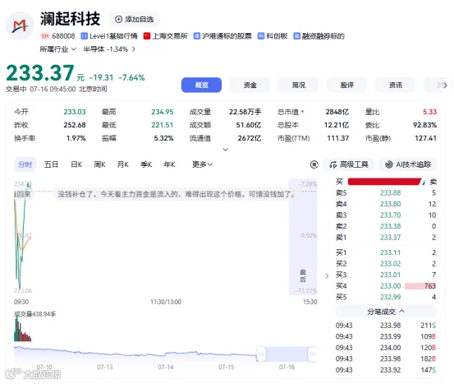Click the 成交量438.94手 volume label
This screenshot has width=454, height=384.
[35, 314]
